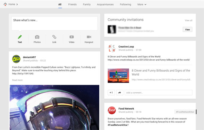Open the 8 Clever and Funny Billboards headline
The height and width of the screenshot is (130, 204).
(161, 73)
